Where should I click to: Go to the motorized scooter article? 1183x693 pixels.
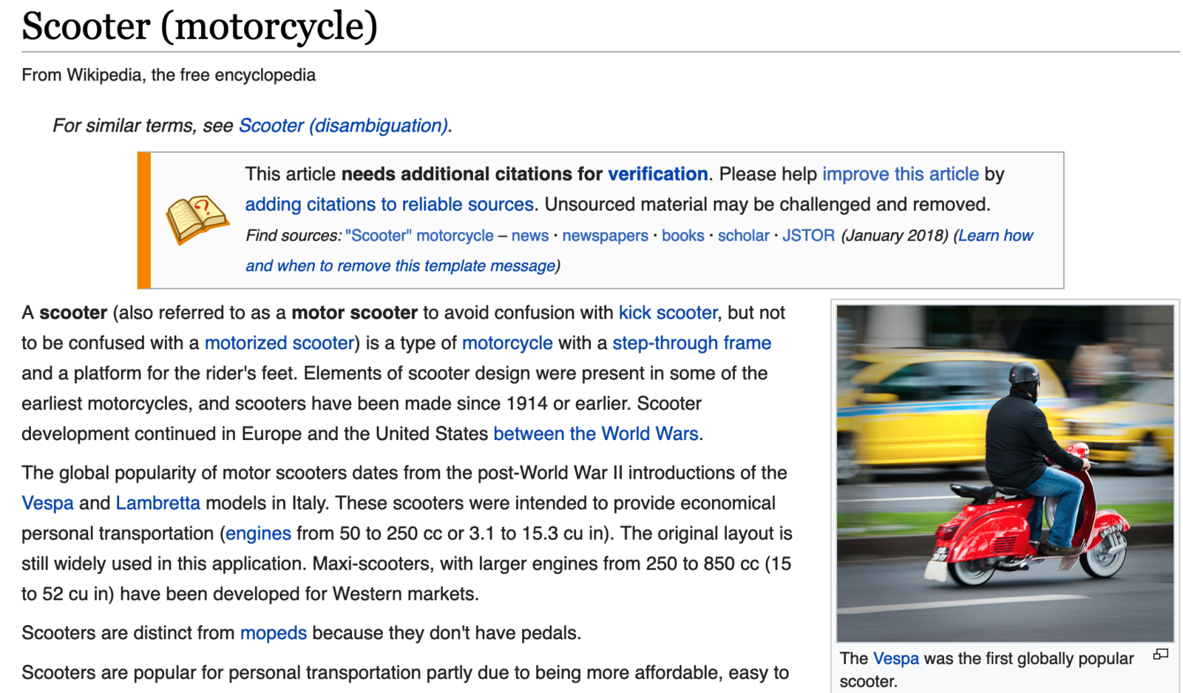[279, 343]
